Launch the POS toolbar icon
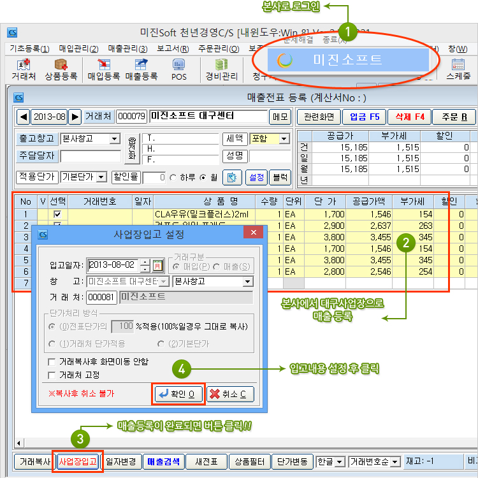The height and width of the screenshot is (478, 478). [178, 70]
